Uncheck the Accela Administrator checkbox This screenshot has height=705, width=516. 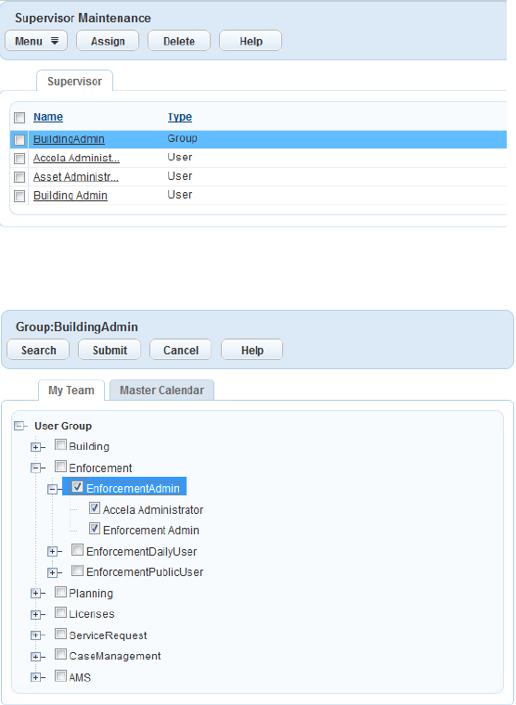[95, 508]
